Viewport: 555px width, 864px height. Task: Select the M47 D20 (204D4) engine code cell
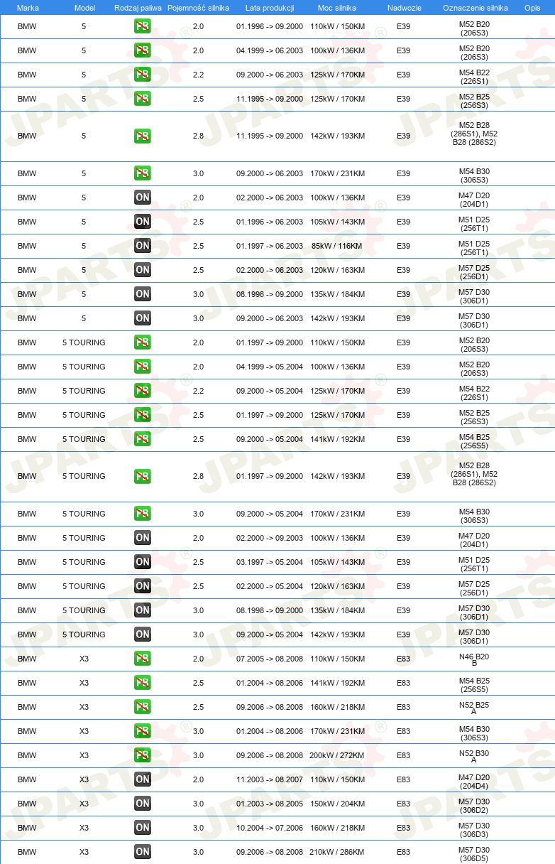tap(474, 781)
